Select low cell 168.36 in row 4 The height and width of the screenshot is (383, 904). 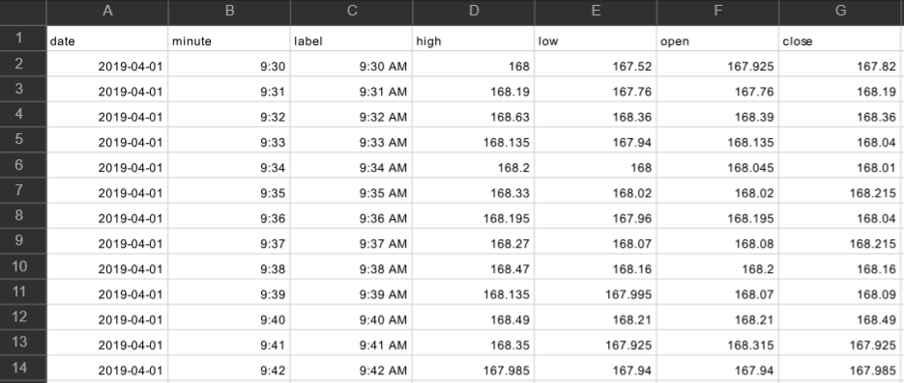597,115
